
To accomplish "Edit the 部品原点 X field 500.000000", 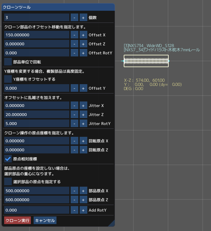I will (37, 191).
